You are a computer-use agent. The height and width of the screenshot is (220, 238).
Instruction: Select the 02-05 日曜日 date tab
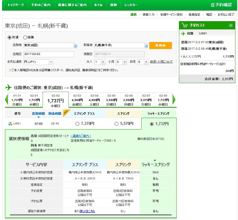(112, 100)
